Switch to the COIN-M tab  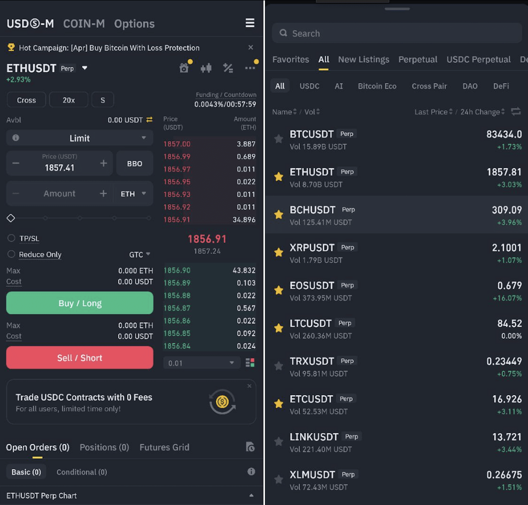click(x=84, y=23)
